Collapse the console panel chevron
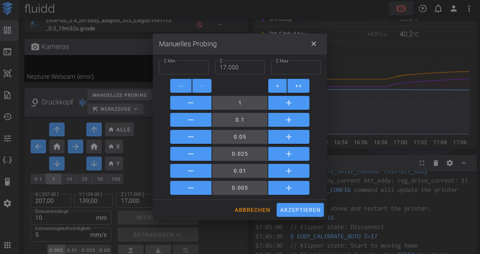 coord(464,163)
